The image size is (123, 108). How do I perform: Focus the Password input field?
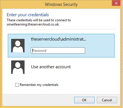58,50
